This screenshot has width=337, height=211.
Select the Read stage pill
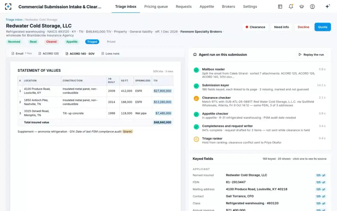33,42
